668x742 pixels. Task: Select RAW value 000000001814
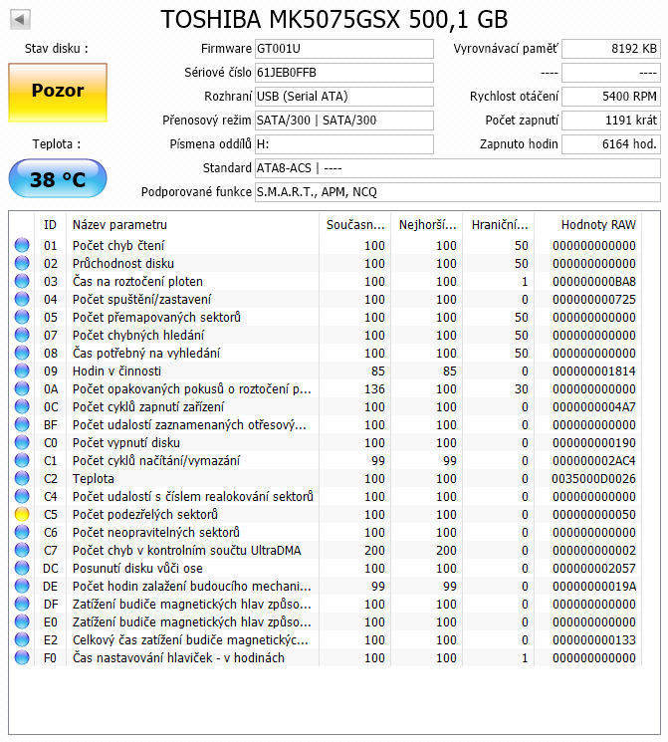(x=594, y=371)
